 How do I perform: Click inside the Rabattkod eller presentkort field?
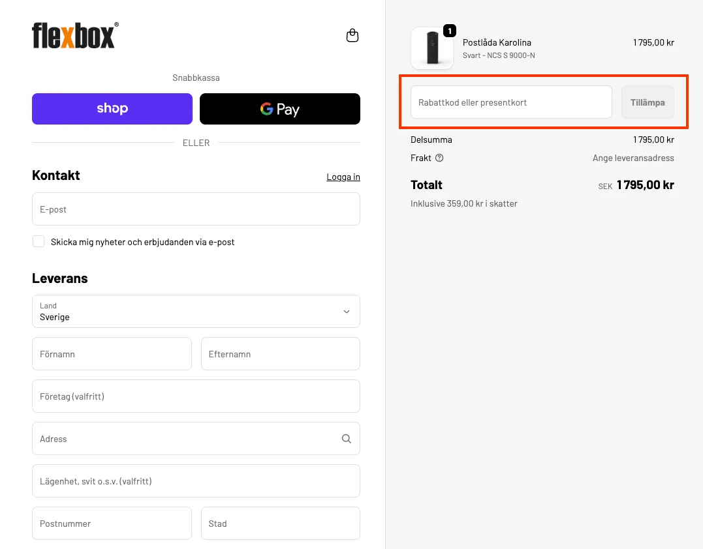point(510,102)
